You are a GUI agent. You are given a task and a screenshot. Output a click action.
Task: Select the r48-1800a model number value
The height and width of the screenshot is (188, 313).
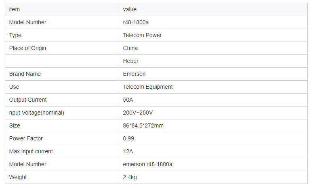click(x=136, y=22)
